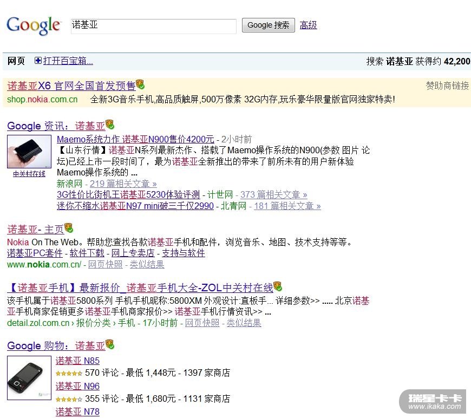Image resolution: width=471 pixels, height=418 pixels.
Task: Click the 计世网 source label
Action: (x=220, y=195)
